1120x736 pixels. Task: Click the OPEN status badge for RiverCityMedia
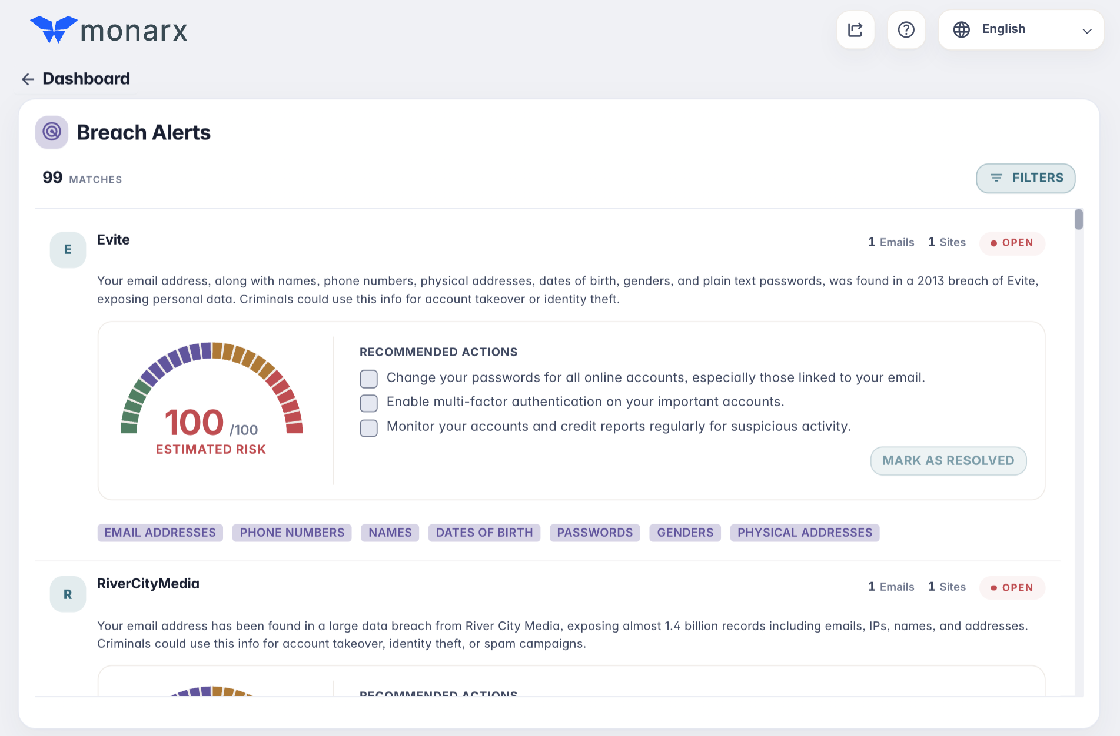(x=1012, y=588)
